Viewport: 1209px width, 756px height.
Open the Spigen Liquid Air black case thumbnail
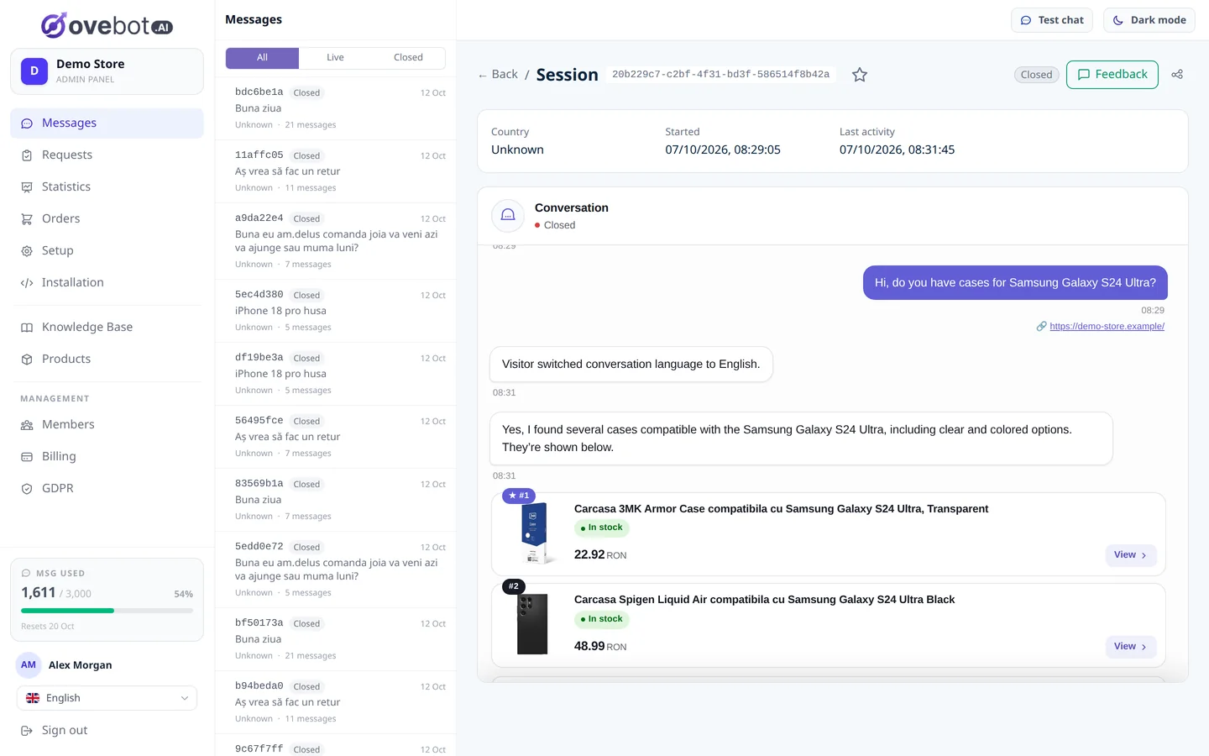coord(532,624)
